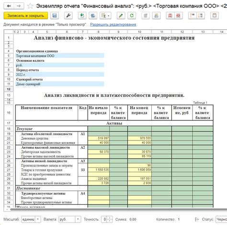The width and height of the screenshot is (227, 225).
Task: Click the НДС по приобретенным ценностям label
Action: (45, 174)
